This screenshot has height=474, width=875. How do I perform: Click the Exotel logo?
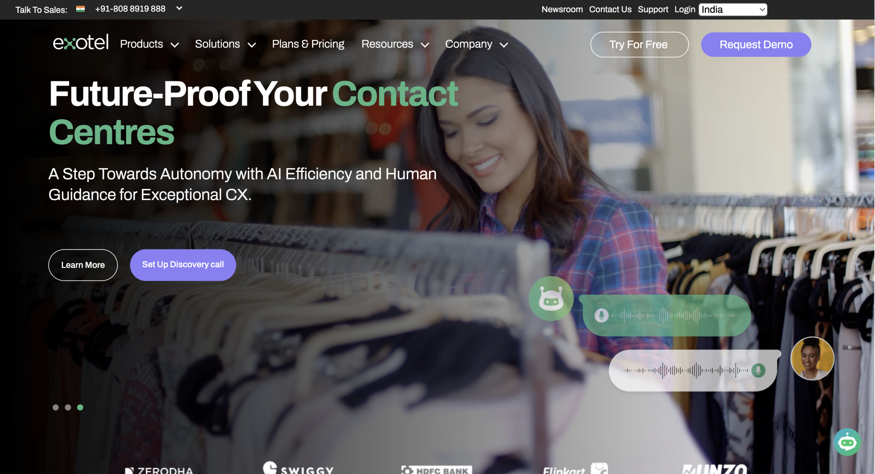click(81, 42)
